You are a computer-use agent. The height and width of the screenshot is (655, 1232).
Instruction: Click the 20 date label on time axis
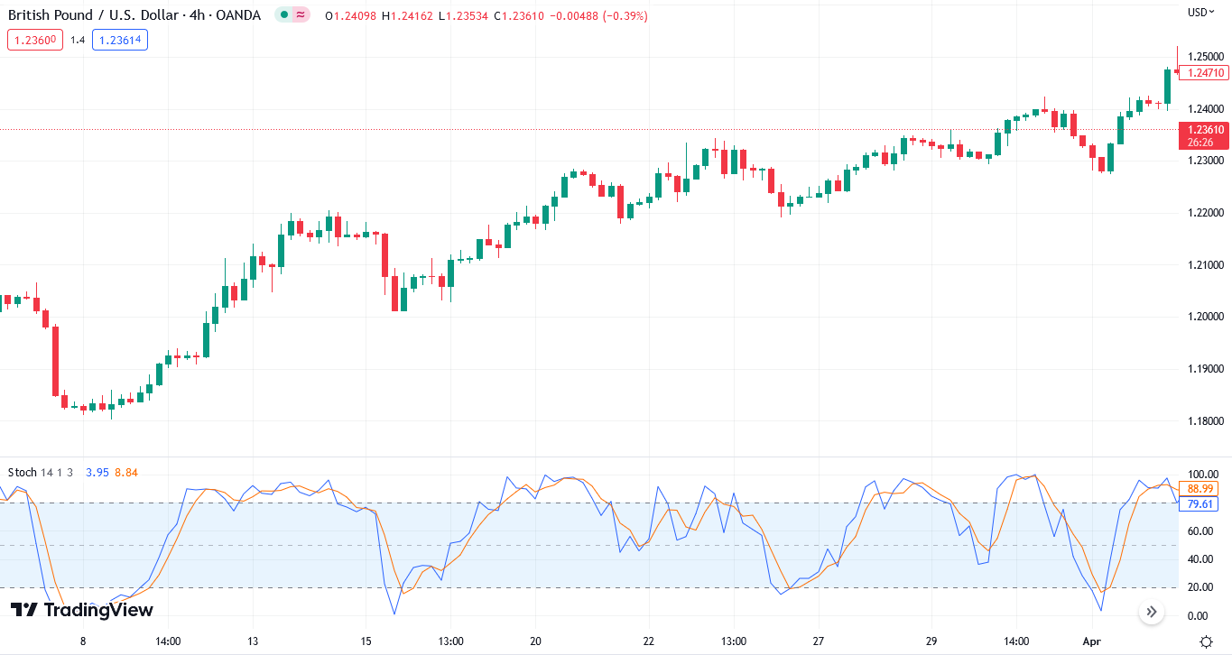pos(535,641)
